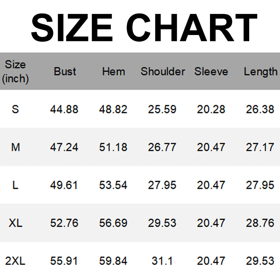Viewport: 280px width, 280px height.
Task: Click the Size (inch) column header
Action: (15, 71)
